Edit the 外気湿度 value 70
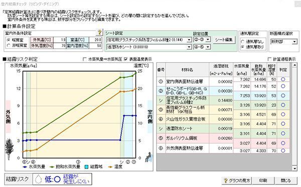The height and width of the screenshot is (187, 301). pos(60,46)
